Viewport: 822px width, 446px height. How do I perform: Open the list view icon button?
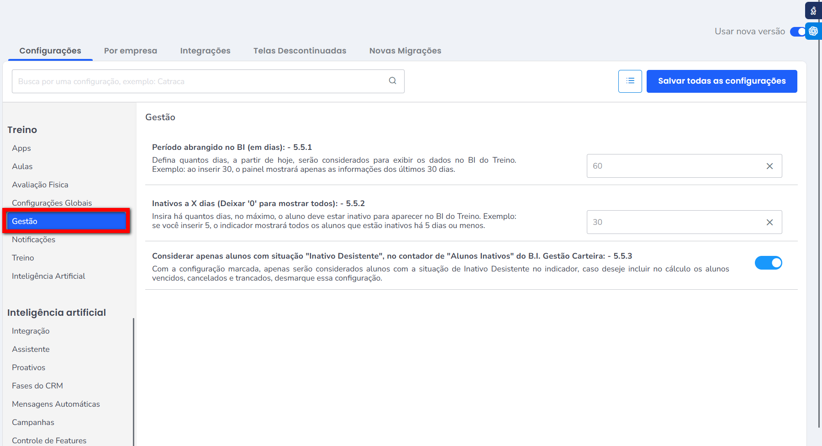point(630,81)
